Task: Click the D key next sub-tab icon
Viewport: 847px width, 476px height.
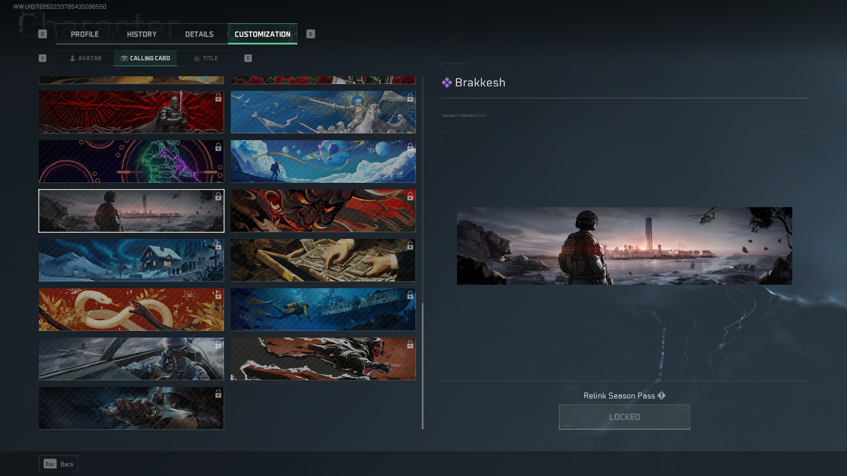Action: (248, 58)
